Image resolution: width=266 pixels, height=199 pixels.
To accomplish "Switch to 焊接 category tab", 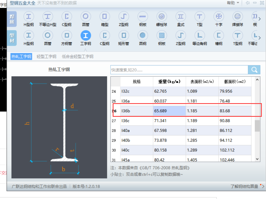I will click(12, 19).
